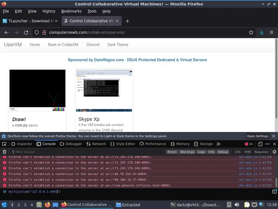278x209 pixels.
Task: Toggle Responsive Design Mode icon
Action: pyautogui.click(x=260, y=144)
